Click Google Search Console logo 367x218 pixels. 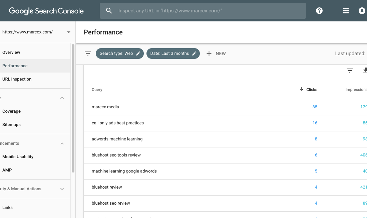[46, 11]
